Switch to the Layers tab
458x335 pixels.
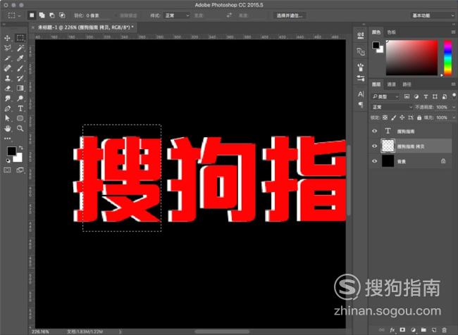[376, 84]
